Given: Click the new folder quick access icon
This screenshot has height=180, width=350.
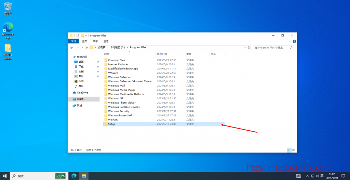Looking at the screenshot, I should point(82,35).
